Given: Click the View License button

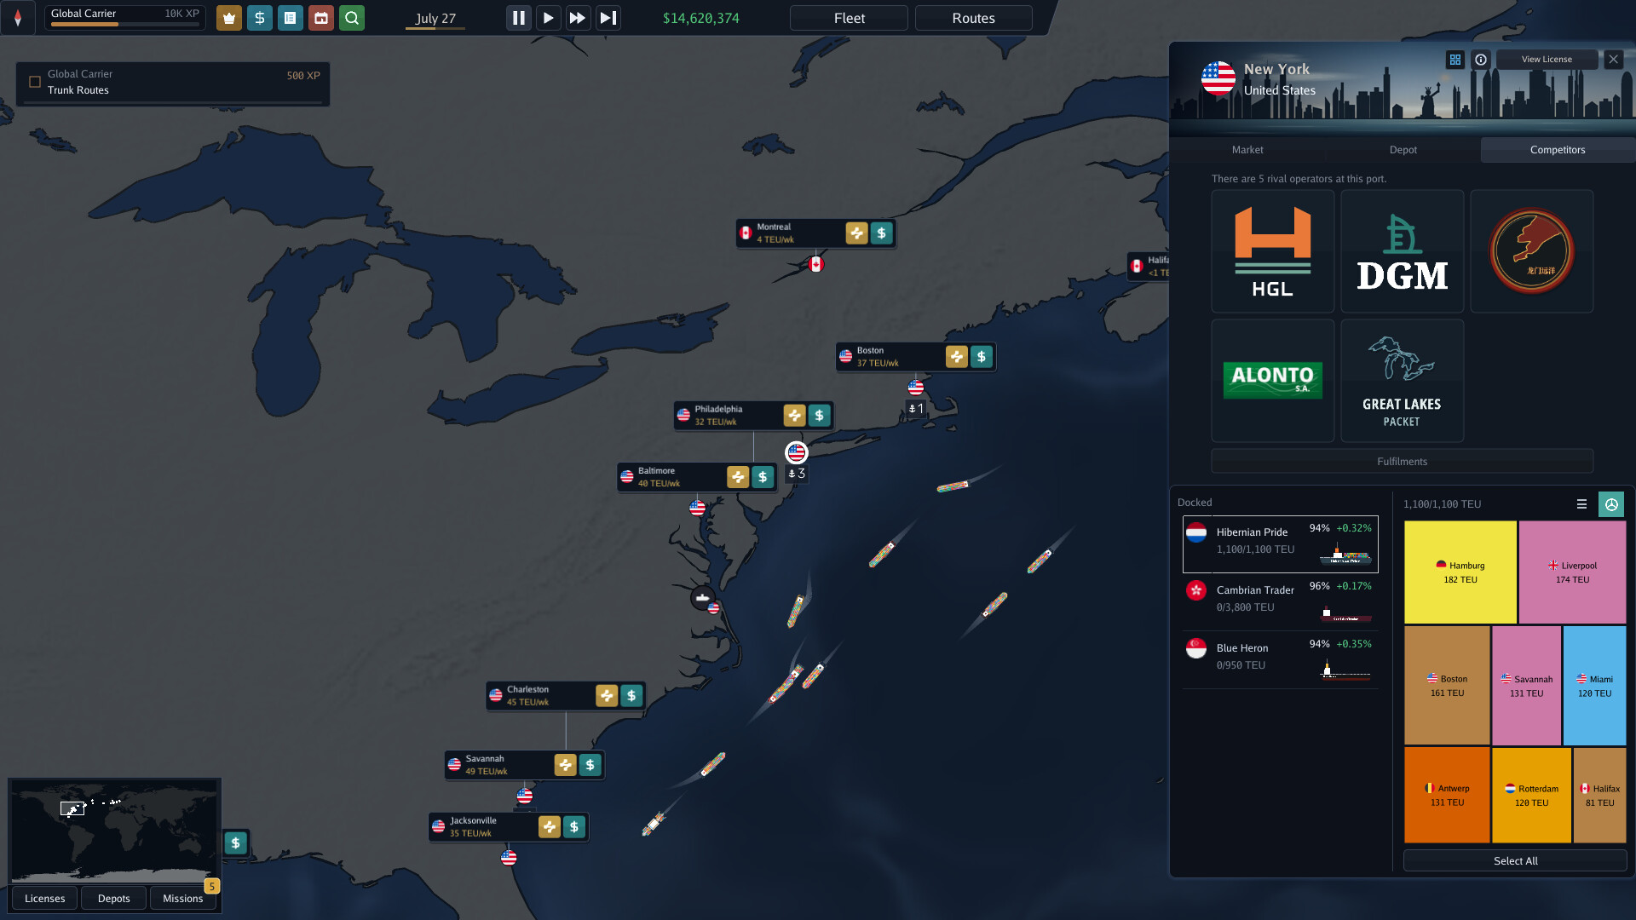Looking at the screenshot, I should [x=1547, y=59].
